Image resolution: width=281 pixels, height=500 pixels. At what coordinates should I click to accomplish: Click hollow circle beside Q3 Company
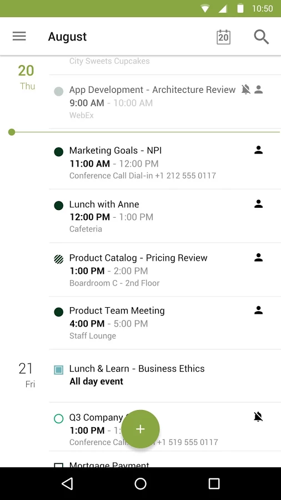tap(59, 418)
